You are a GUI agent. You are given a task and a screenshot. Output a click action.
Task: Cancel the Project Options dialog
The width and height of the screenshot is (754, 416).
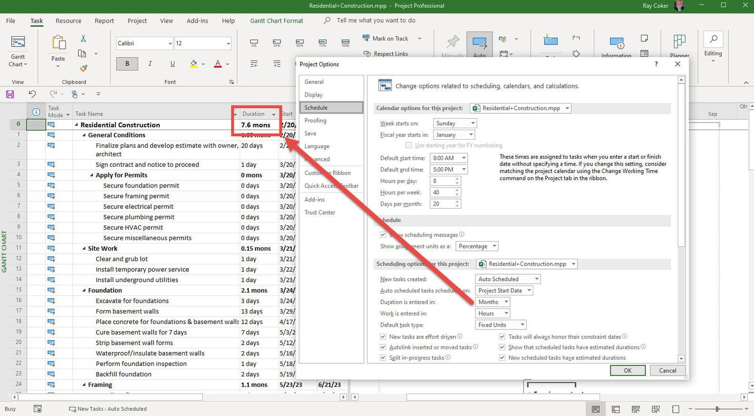(667, 370)
